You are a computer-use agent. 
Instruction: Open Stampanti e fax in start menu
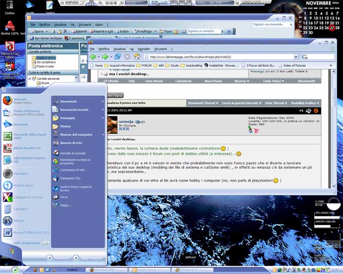point(67,178)
